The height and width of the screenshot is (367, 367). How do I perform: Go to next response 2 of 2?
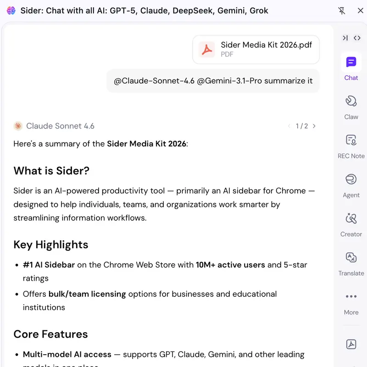[314, 126]
